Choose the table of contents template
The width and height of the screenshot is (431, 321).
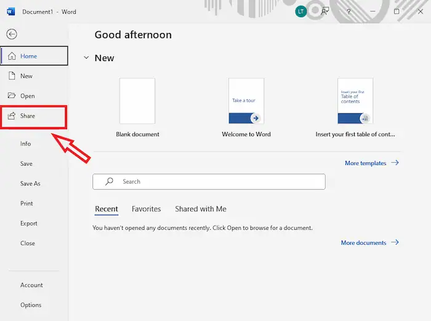355,101
